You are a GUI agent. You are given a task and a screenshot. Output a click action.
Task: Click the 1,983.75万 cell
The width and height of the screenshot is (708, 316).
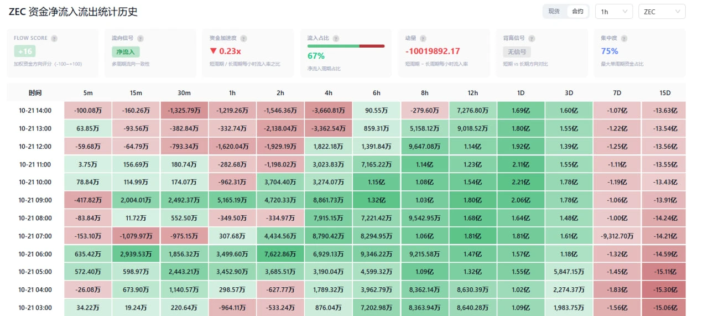pos(569,308)
